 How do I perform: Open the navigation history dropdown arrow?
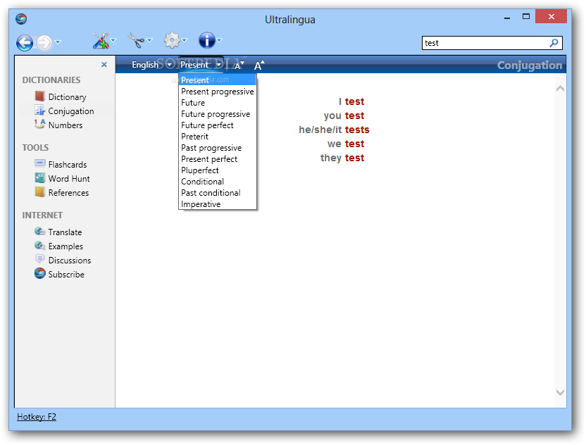coord(58,42)
